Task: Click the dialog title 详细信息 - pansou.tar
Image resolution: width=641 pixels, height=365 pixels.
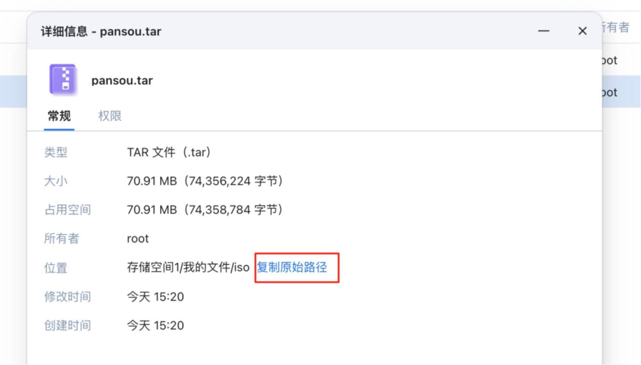Action: 101,31
